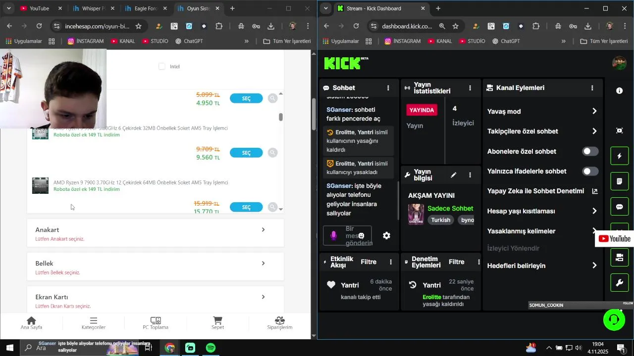Click the Kick profile avatar
This screenshot has width=634, height=356.
[619, 63]
